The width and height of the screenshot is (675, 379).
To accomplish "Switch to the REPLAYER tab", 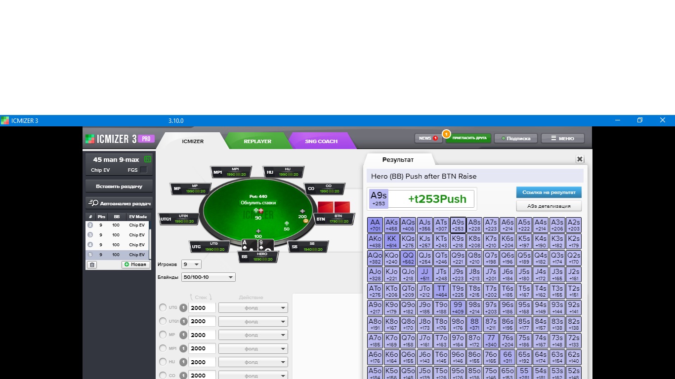I will [x=257, y=141].
